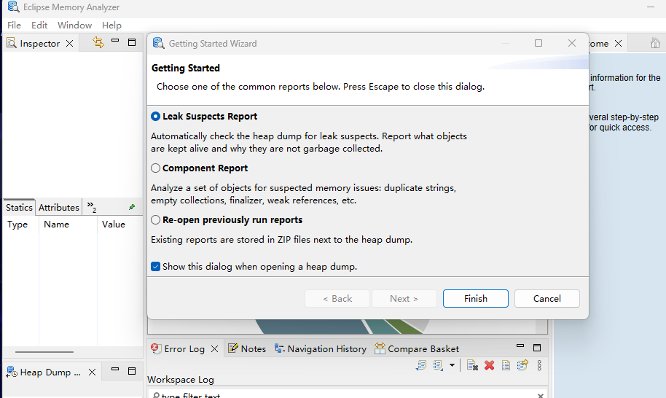Click the Eclipse Memory Analyzer title icon
666x398 pixels.
14,7
